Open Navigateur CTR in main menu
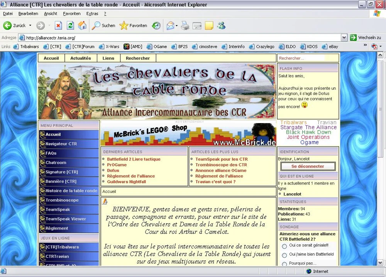The width and height of the screenshot is (386, 277). (69, 144)
